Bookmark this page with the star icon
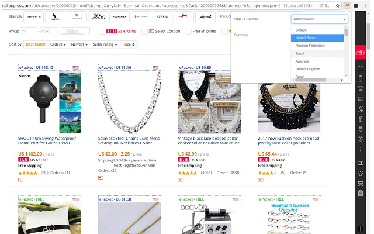This screenshot has height=234, width=374. pyautogui.click(x=338, y=6)
